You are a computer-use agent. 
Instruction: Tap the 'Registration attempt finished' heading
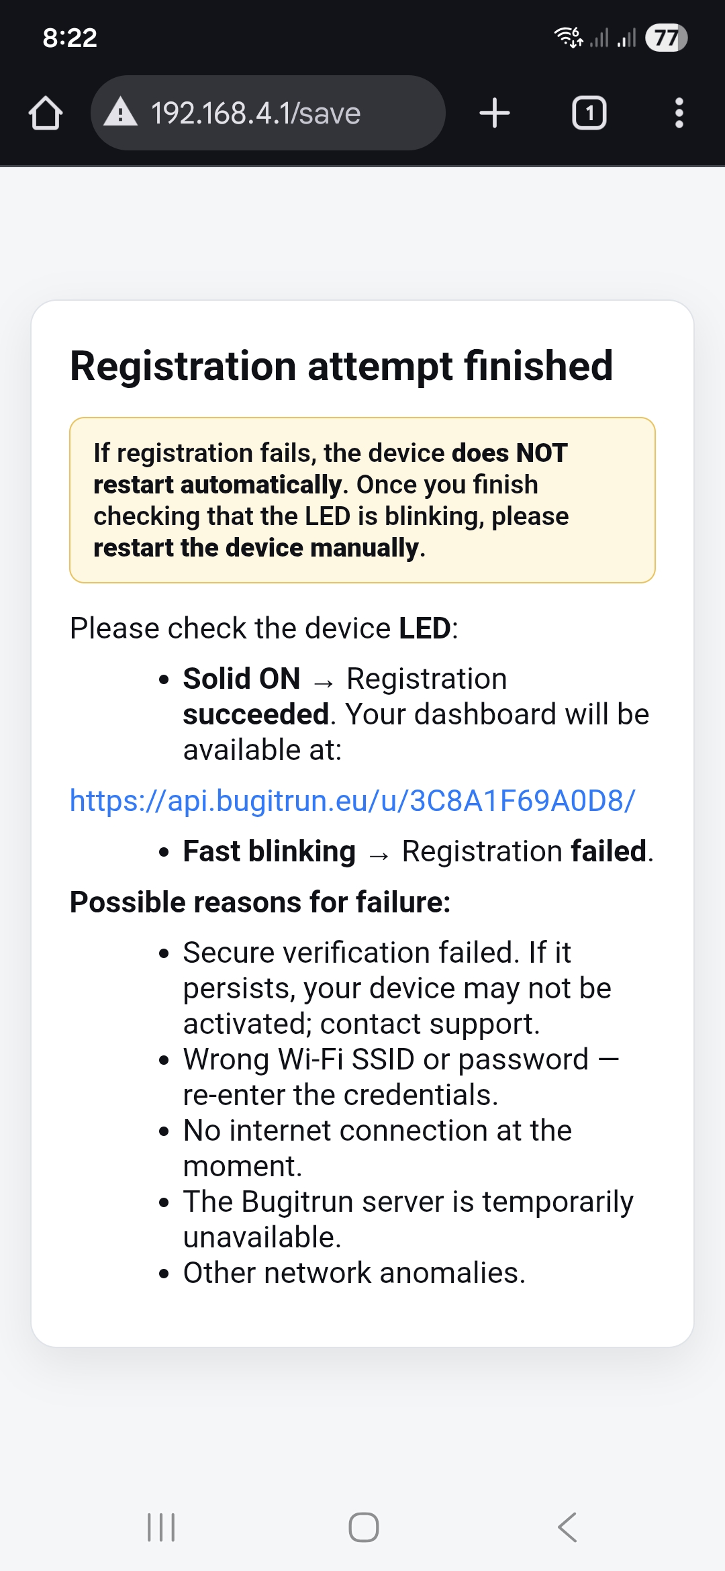pos(341,366)
